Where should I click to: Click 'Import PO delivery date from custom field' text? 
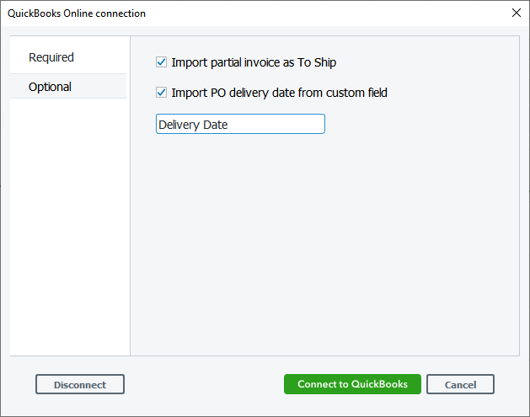[x=279, y=93]
